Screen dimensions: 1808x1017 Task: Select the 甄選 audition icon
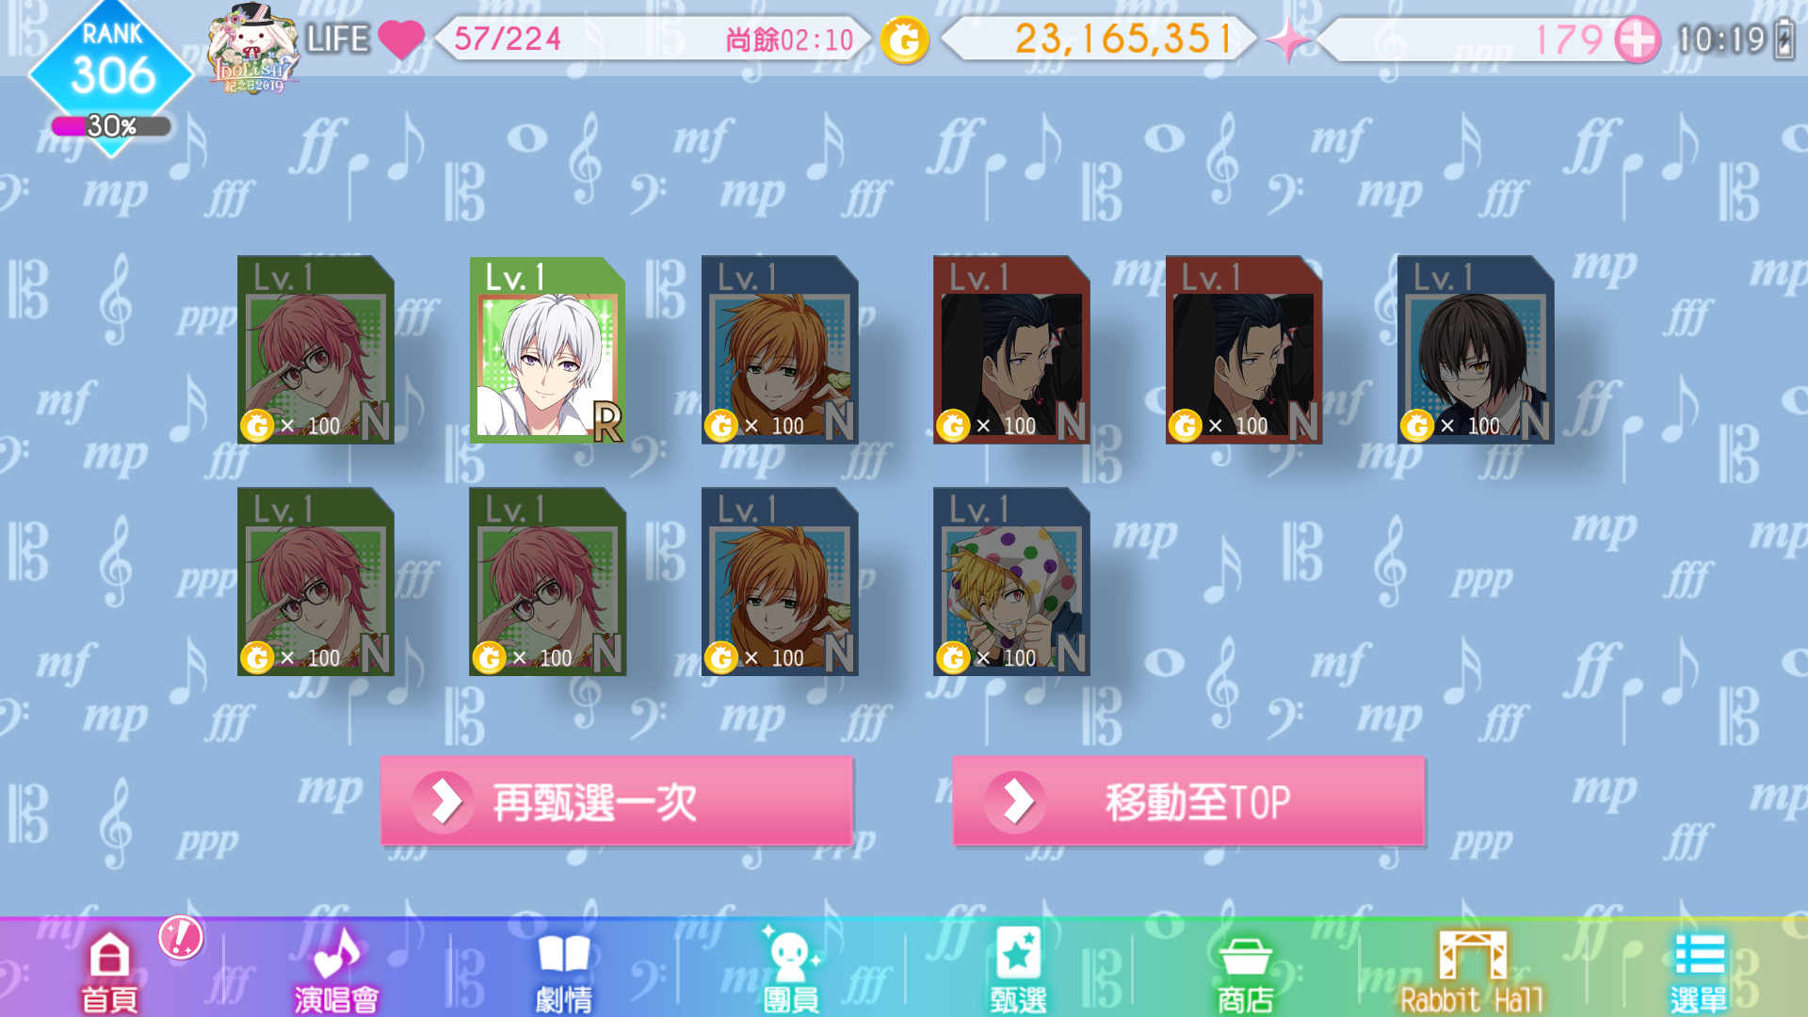1018,970
